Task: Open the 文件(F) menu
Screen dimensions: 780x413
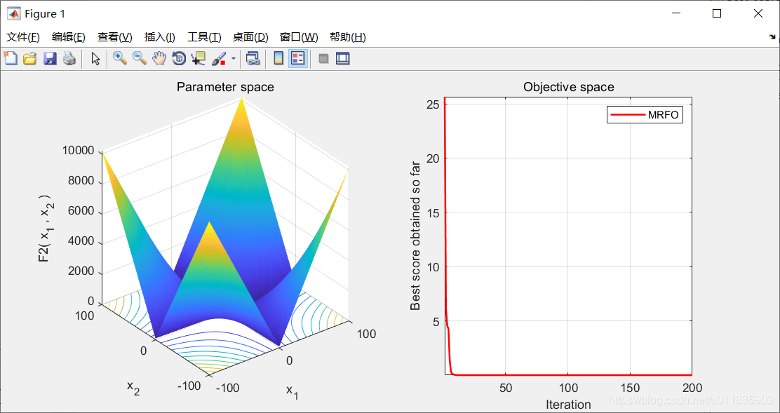Action: [x=23, y=37]
